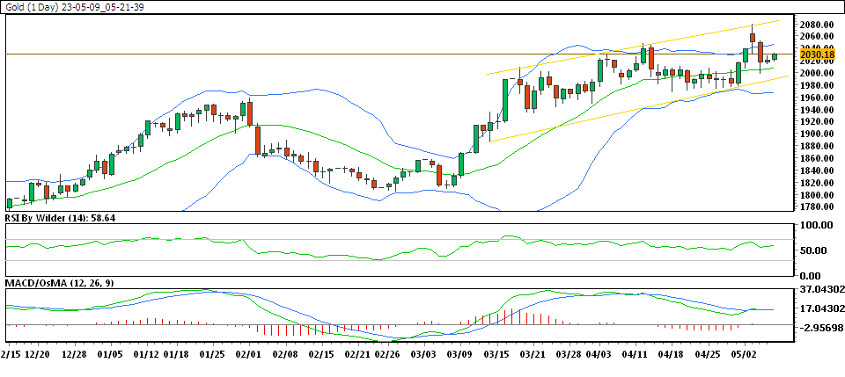Click the 02/26 date label

(386, 356)
